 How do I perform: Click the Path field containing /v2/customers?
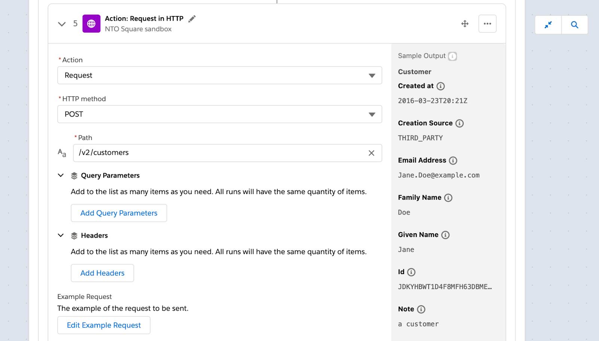click(x=228, y=153)
